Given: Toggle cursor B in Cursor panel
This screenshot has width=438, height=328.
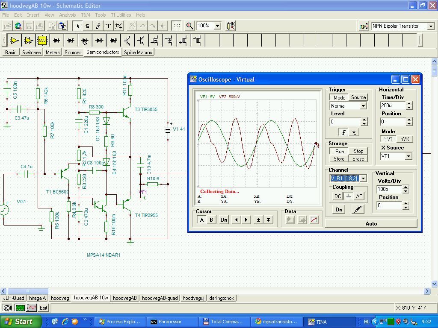Looking at the screenshot, I should click(x=211, y=220).
